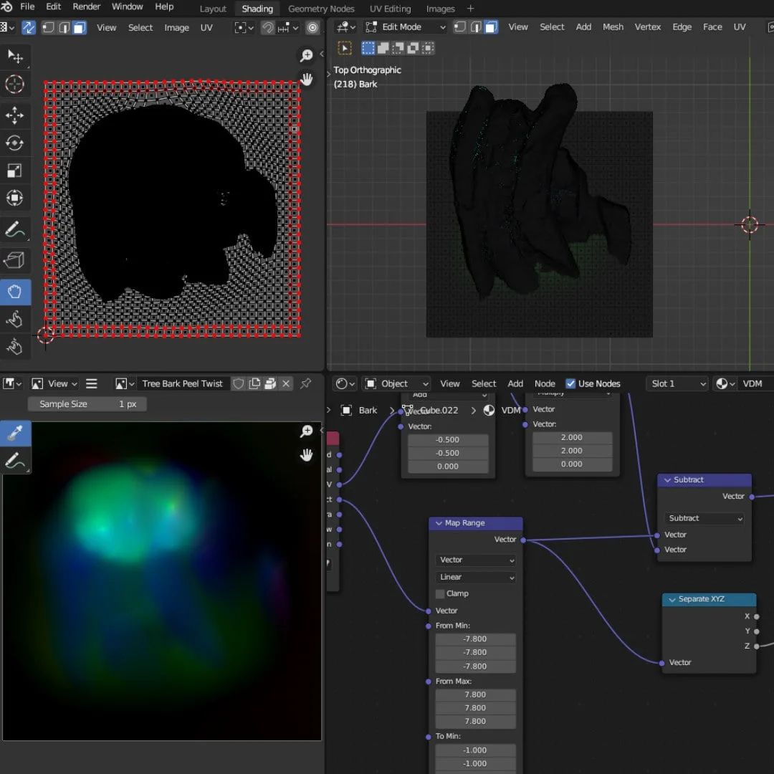
Task: Activate the 2D Cursor tool
Action: (x=14, y=85)
